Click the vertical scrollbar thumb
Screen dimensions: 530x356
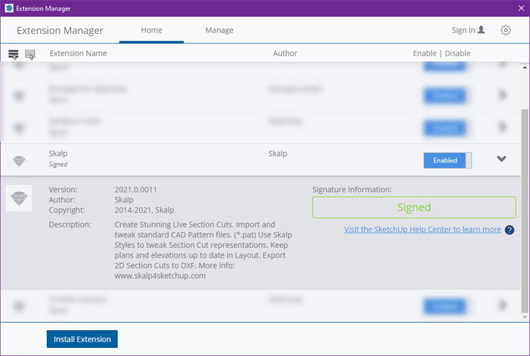point(524,210)
